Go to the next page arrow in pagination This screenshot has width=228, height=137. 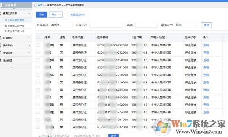point(48,136)
